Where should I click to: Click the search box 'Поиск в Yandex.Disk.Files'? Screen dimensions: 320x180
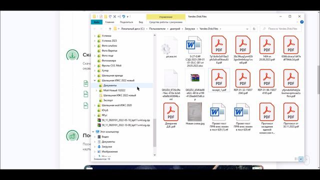coord(280,29)
